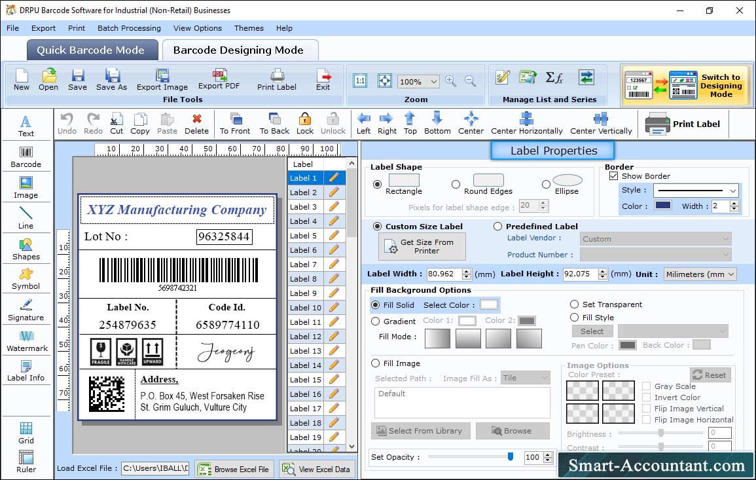
Task: Select Fill Image option
Action: pyautogui.click(x=375, y=363)
